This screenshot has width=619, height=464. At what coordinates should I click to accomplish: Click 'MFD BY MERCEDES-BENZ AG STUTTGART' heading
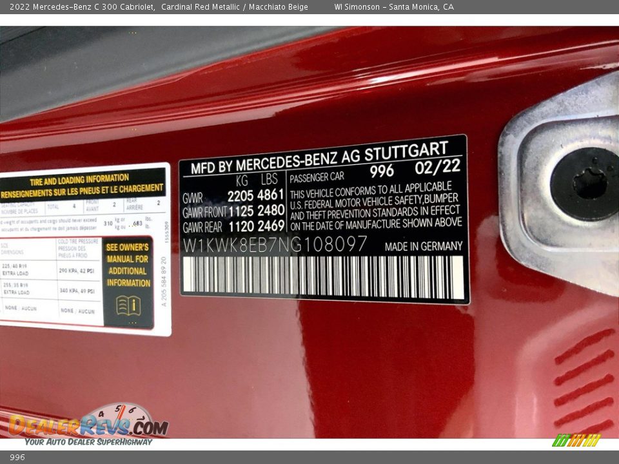click(319, 159)
